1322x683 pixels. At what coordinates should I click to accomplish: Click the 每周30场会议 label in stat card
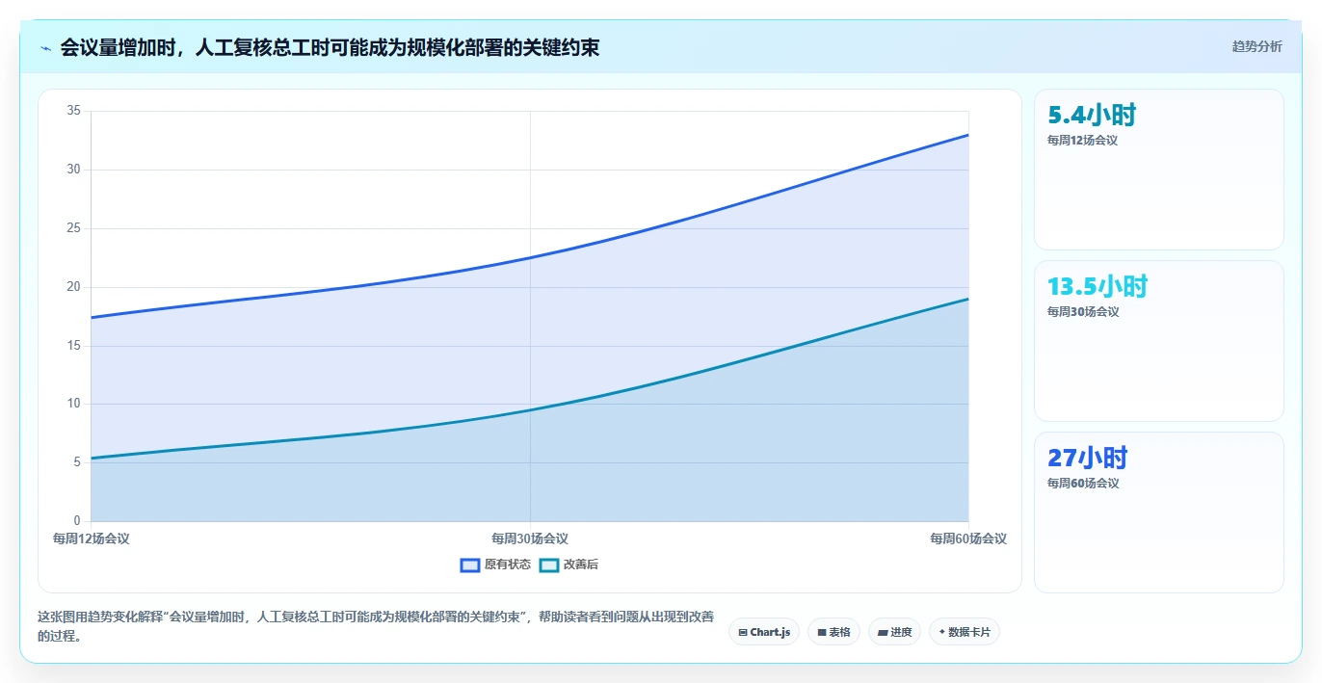pyautogui.click(x=1083, y=312)
